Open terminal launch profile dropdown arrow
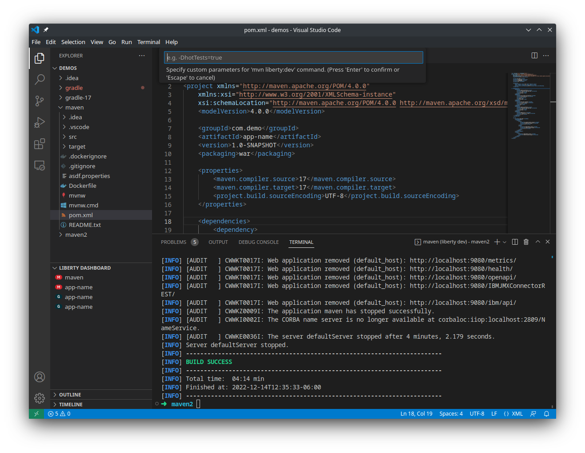 pos(505,242)
